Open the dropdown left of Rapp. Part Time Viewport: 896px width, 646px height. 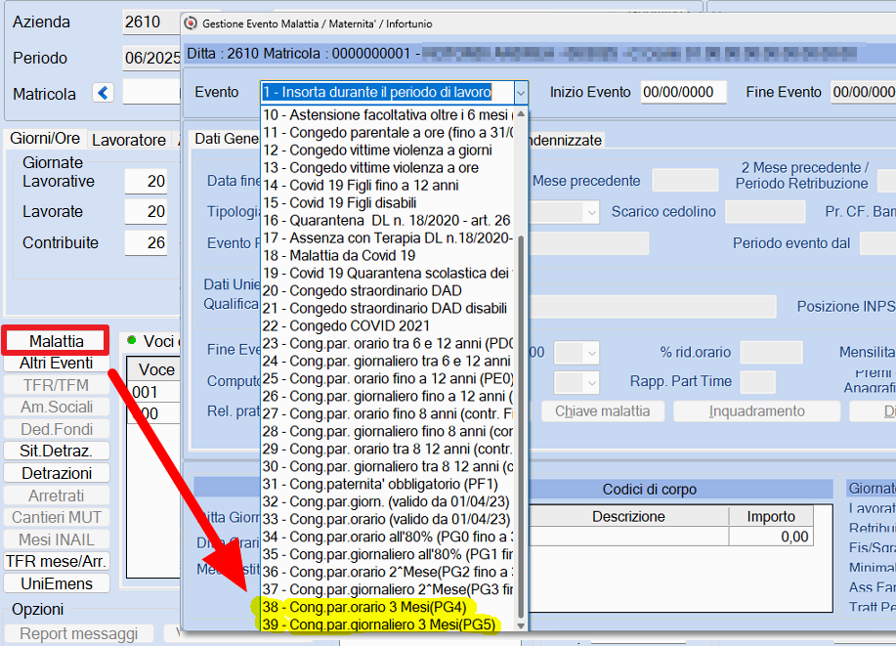point(592,382)
